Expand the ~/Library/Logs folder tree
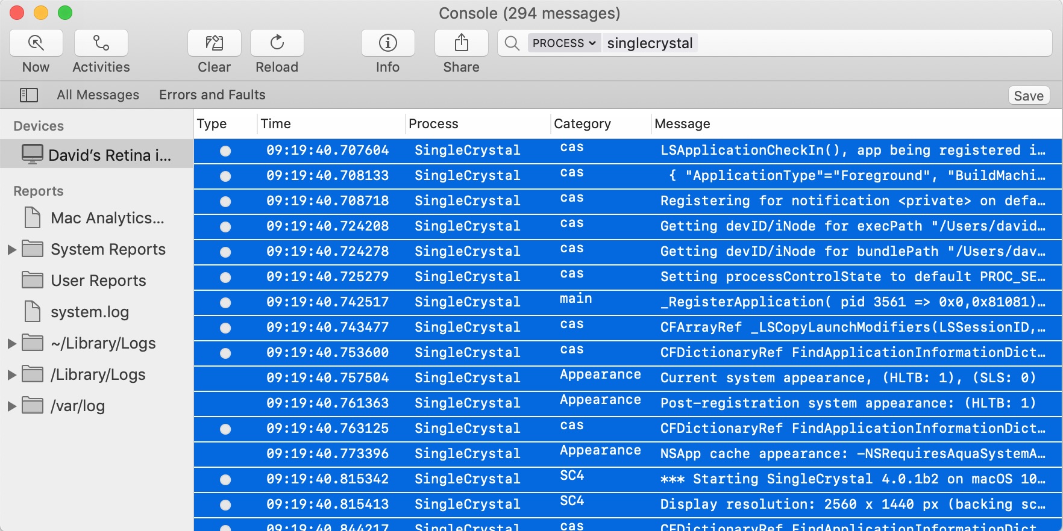Screen dimensions: 1063x531 (x=11, y=343)
